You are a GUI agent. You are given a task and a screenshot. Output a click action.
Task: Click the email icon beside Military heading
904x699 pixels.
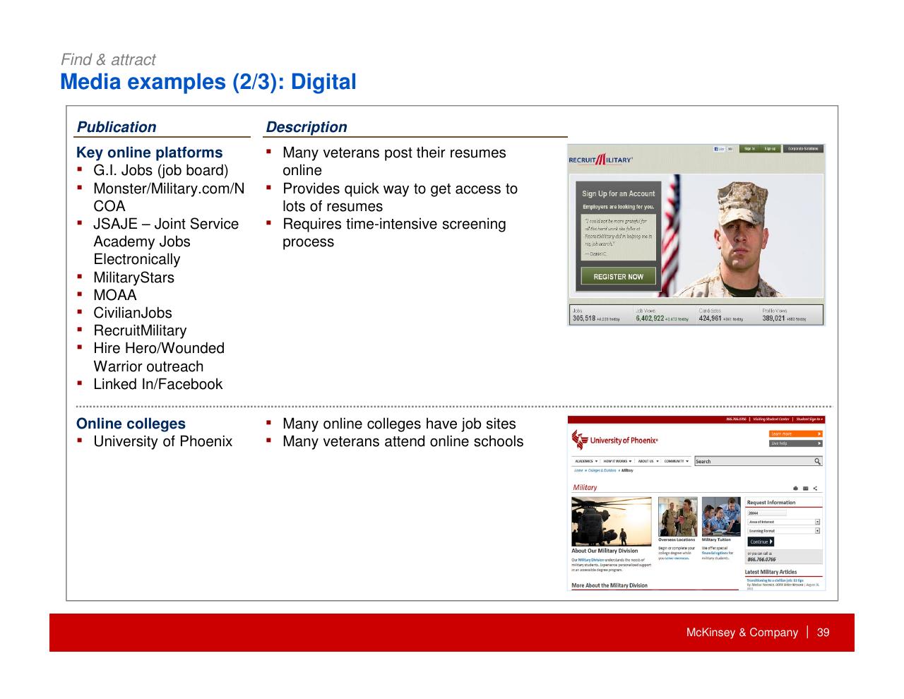(806, 488)
